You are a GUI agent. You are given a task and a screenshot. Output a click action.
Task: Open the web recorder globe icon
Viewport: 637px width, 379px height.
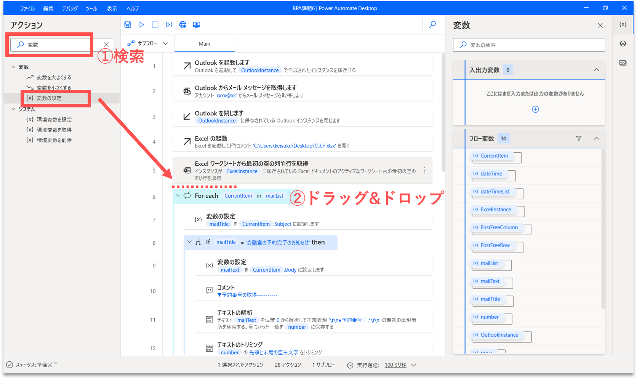(183, 25)
